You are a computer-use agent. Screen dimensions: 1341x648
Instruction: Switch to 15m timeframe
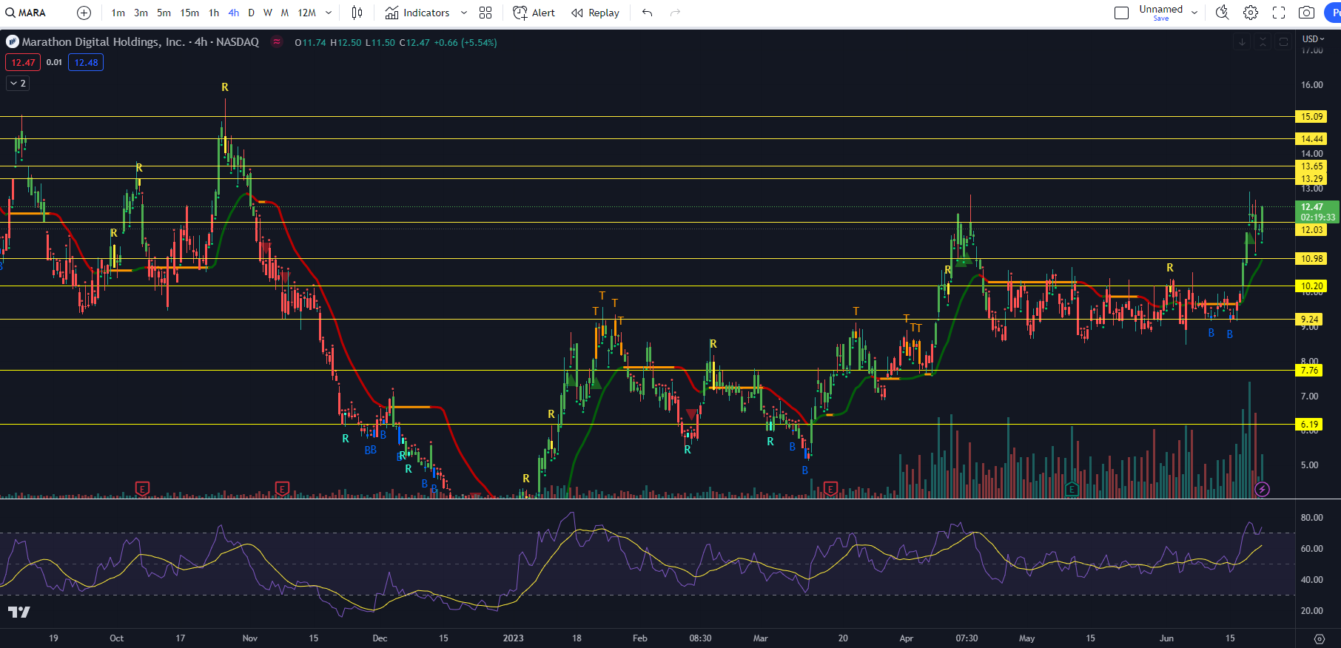189,13
